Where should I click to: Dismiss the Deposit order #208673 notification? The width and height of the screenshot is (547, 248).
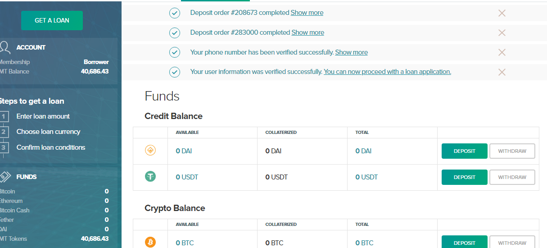[502, 13]
